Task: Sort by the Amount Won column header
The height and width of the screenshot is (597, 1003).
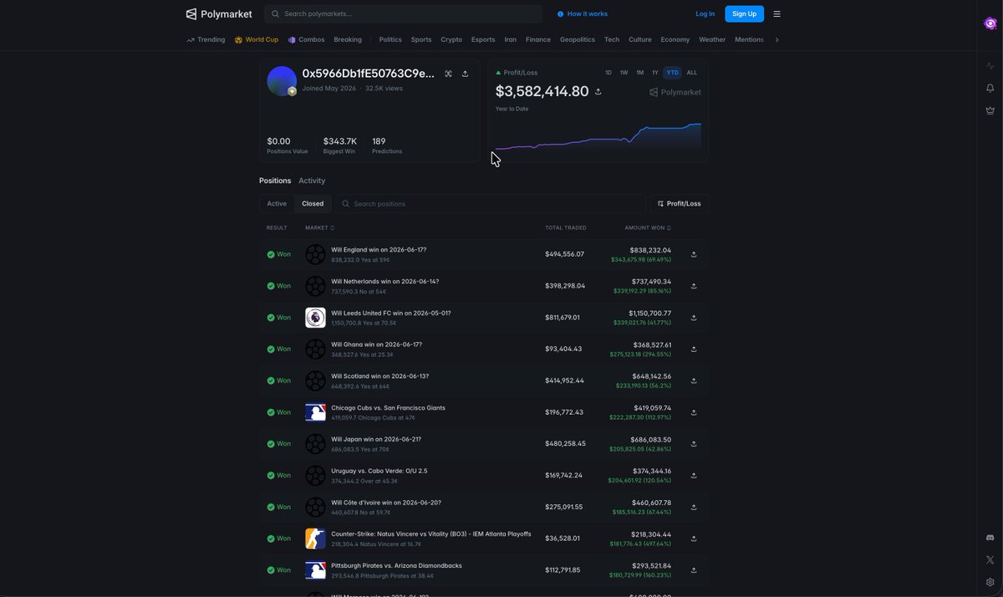Action: (x=648, y=227)
